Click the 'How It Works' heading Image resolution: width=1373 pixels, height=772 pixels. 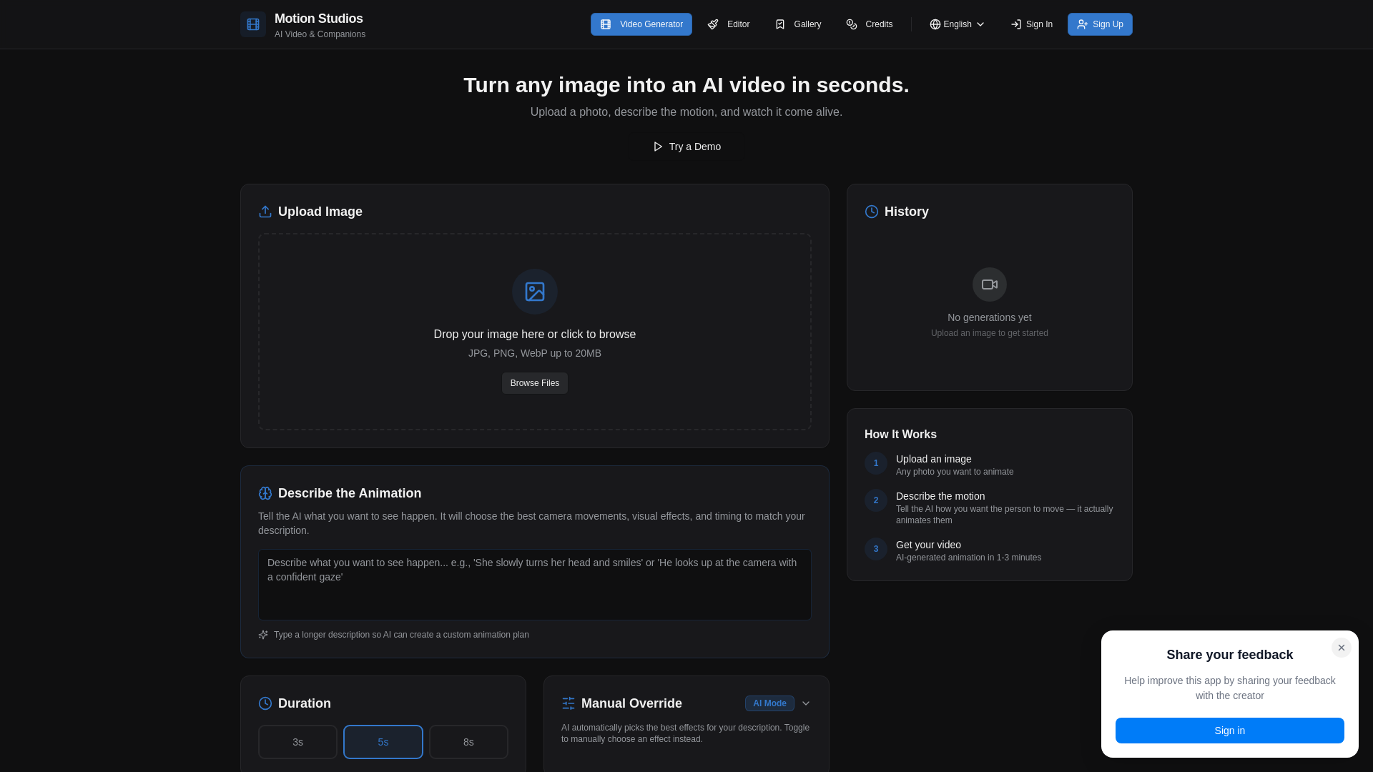click(900, 435)
